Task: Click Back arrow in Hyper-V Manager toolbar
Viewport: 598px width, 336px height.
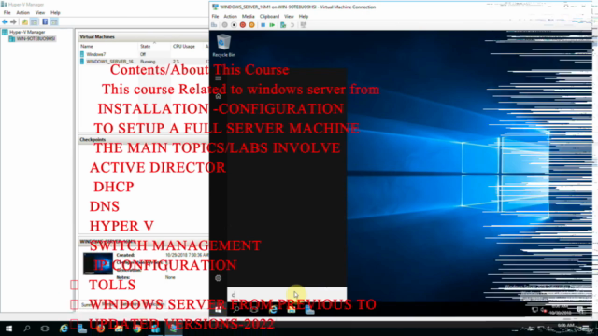Action: point(5,22)
